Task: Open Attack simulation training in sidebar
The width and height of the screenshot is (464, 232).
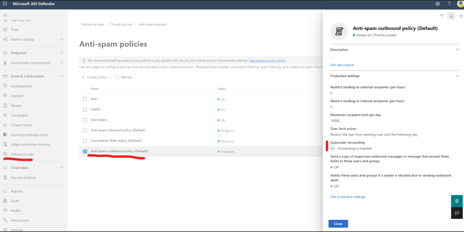Action: [x=30, y=145]
